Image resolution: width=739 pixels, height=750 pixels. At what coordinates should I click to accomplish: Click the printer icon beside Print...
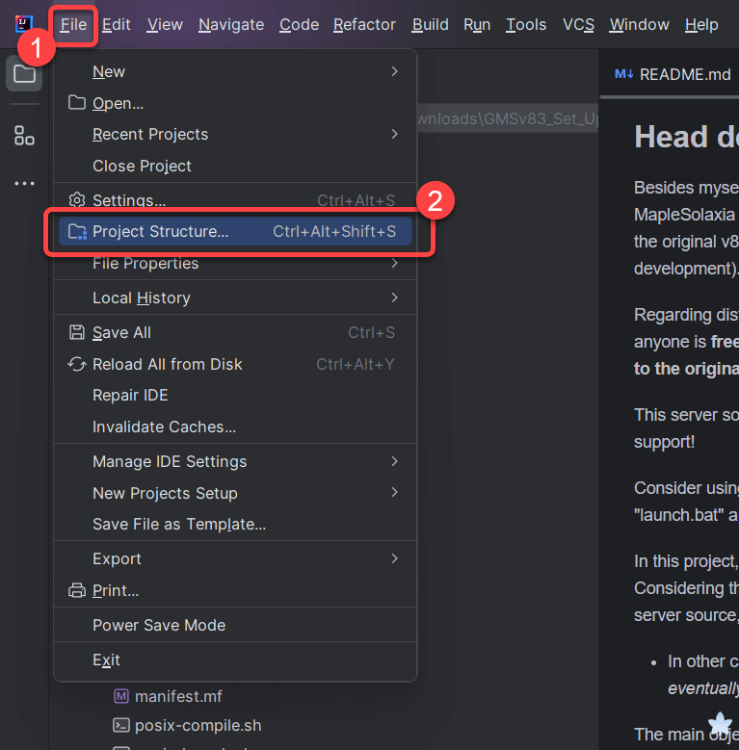click(76, 590)
